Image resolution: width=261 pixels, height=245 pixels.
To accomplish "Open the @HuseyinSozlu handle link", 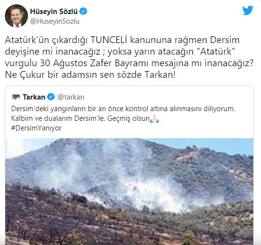I will point(55,22).
